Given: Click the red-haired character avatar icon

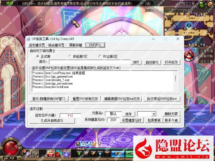Looking at the screenshot, I should pyautogui.click(x=189, y=56).
